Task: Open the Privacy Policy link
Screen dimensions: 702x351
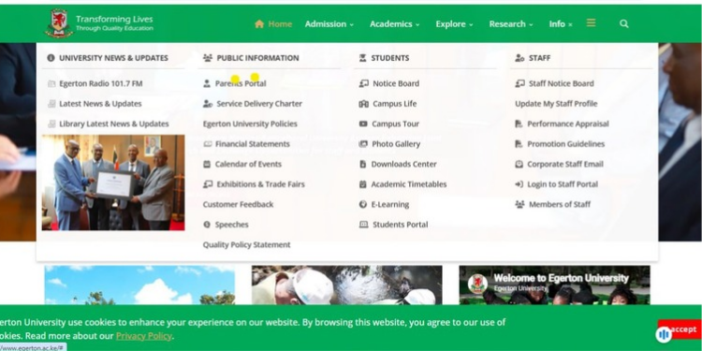Action: [x=144, y=336]
